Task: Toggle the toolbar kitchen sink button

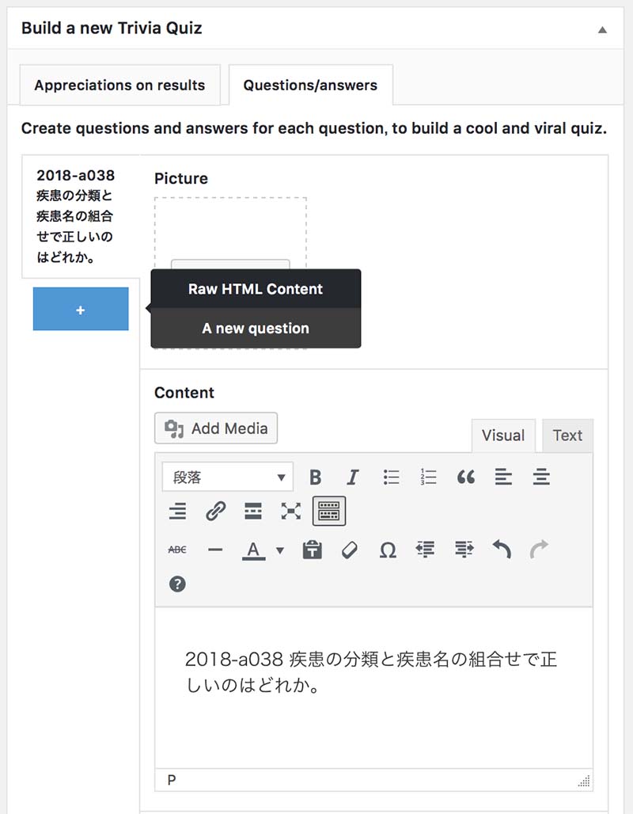Action: coord(329,512)
